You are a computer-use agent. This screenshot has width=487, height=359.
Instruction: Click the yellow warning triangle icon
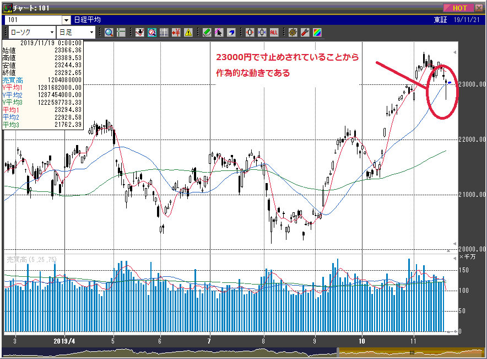click(188, 33)
